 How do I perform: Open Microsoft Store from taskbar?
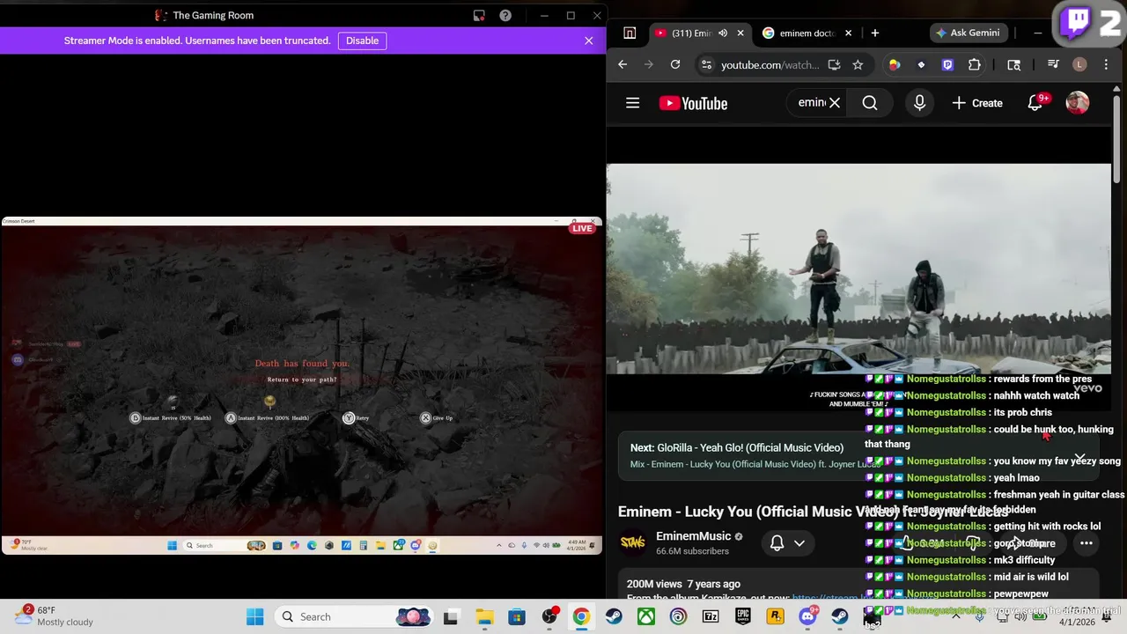pyautogui.click(x=517, y=616)
